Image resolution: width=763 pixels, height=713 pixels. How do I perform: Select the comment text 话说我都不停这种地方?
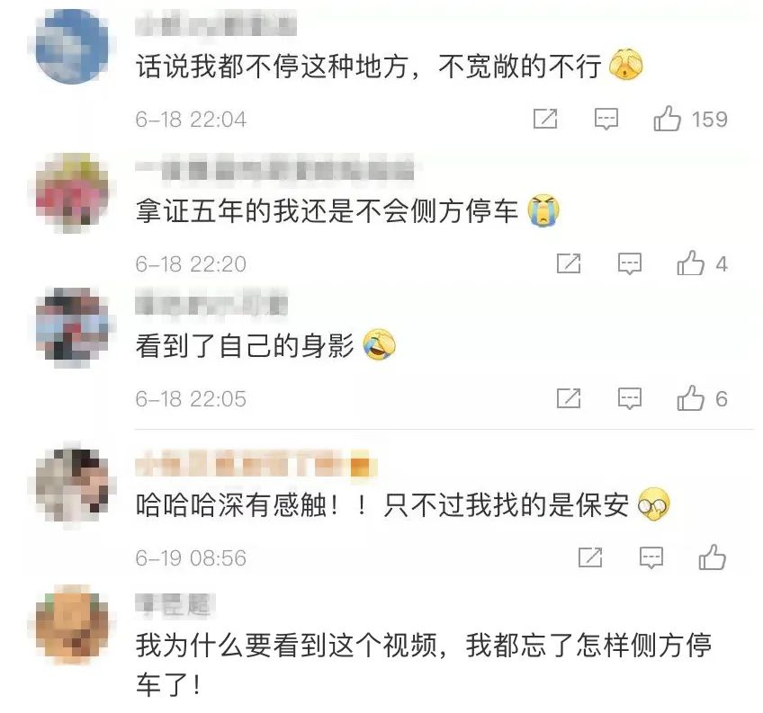(x=272, y=67)
